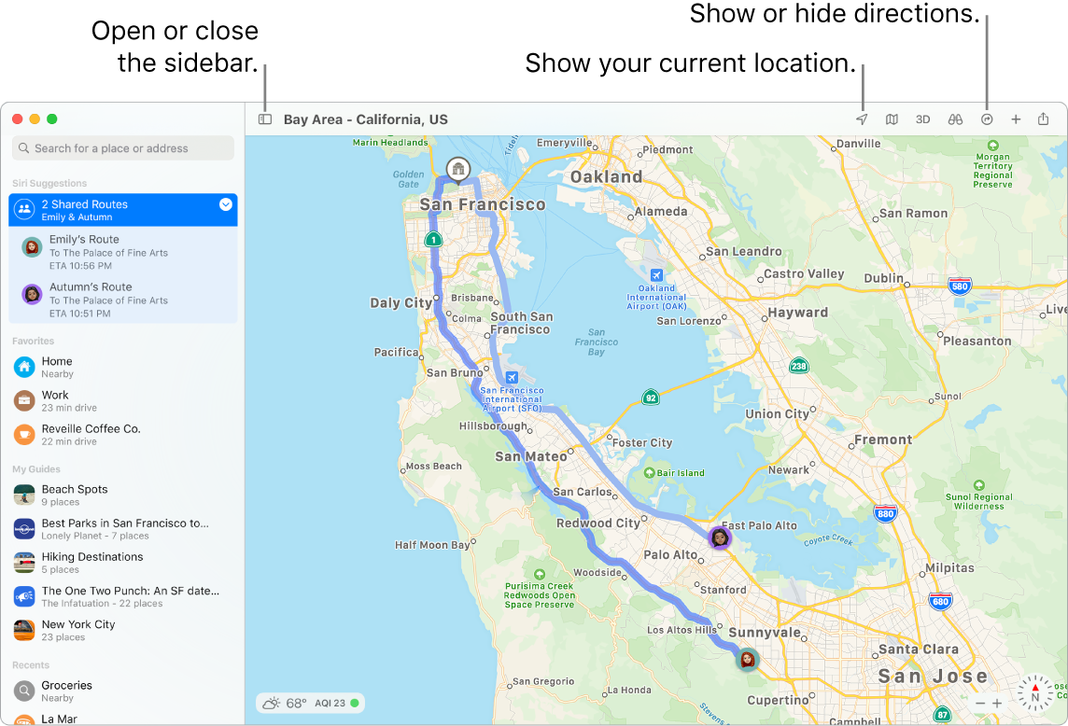Collapse the 2 Shared Routes list
Image resolution: width=1068 pixels, height=726 pixels.
224,203
